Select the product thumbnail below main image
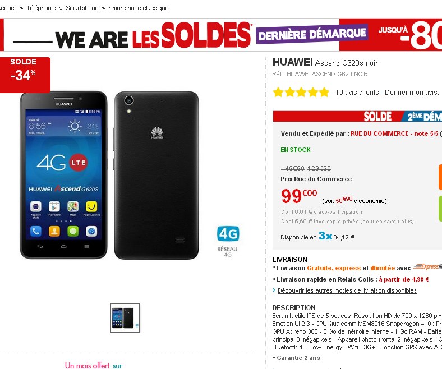Image resolution: width=442 pixels, height=369 pixels. 125,318
